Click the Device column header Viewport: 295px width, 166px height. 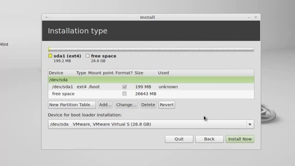pyautogui.click(x=56, y=73)
